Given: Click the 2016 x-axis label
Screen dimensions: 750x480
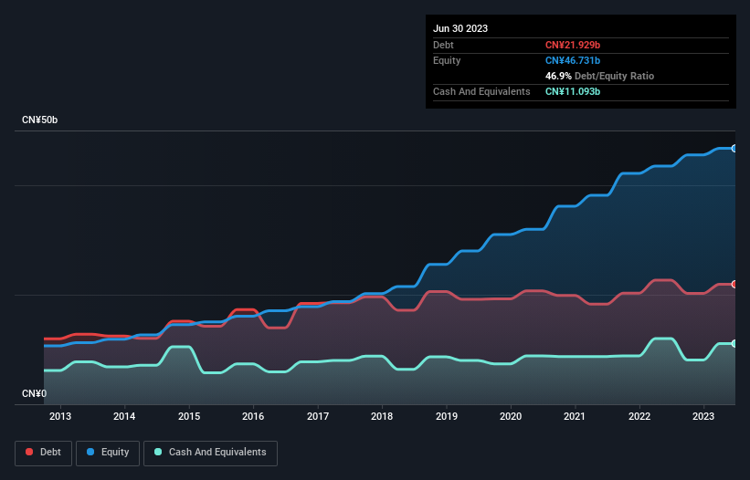Looking at the screenshot, I should point(253,416).
